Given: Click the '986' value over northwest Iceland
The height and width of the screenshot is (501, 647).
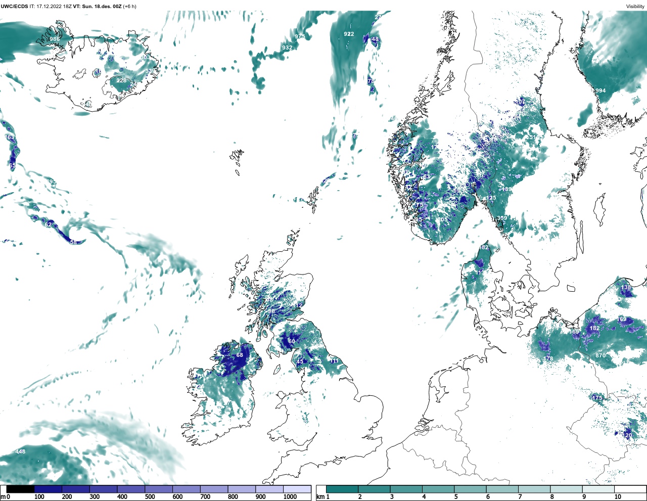Looking at the screenshot, I should click(x=55, y=39).
